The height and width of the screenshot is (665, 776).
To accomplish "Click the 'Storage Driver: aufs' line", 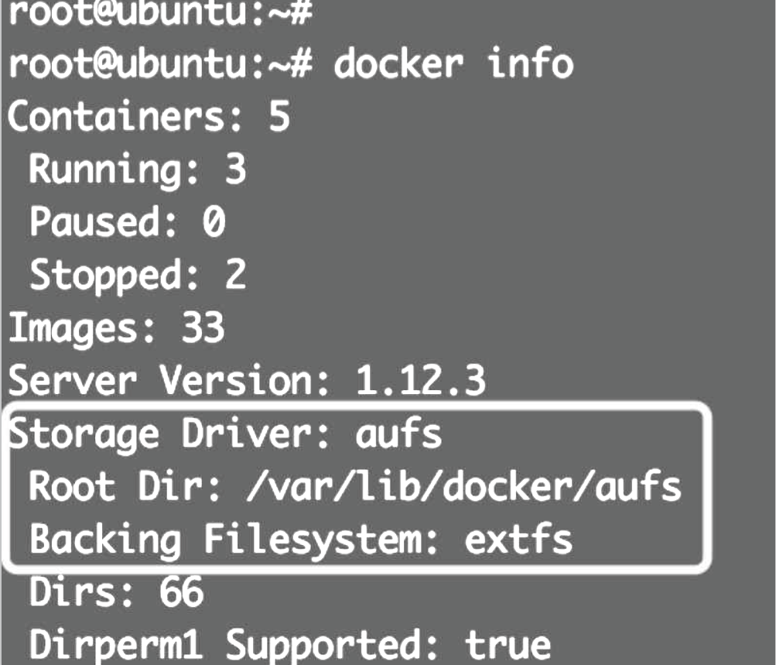I will pos(224,434).
